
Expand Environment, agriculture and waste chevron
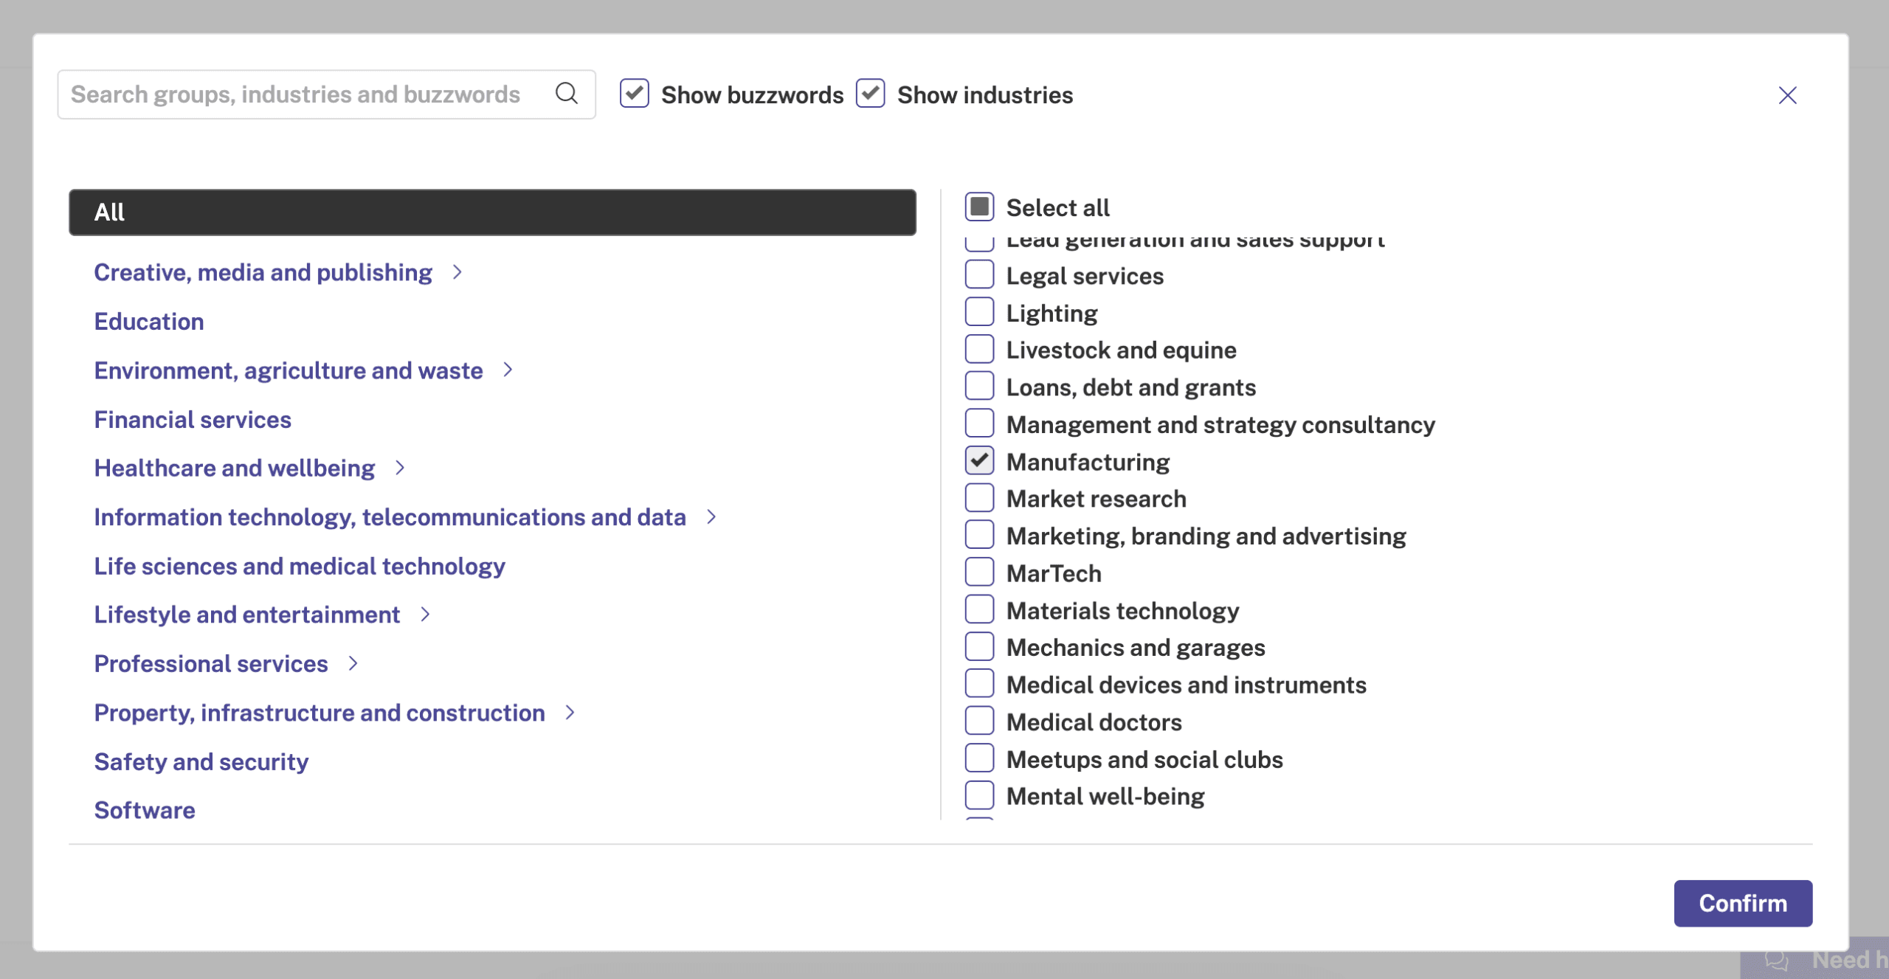(x=508, y=370)
